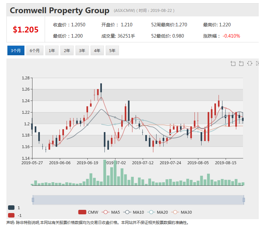This screenshot has width=261, height=232.
Task: Click the zoom reset icon
Action: [x=241, y=63]
